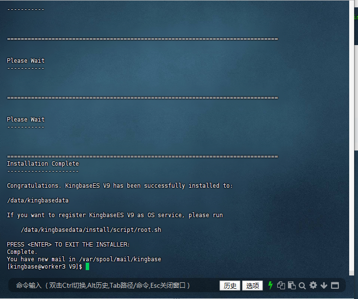Click the path /data/kingbasedata/install/script/root.sh
The image size is (358, 299).
pos(91,230)
